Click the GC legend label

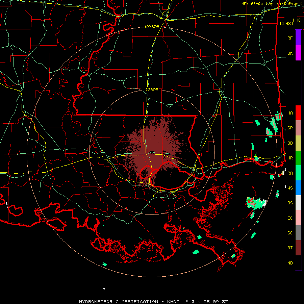[290, 233]
